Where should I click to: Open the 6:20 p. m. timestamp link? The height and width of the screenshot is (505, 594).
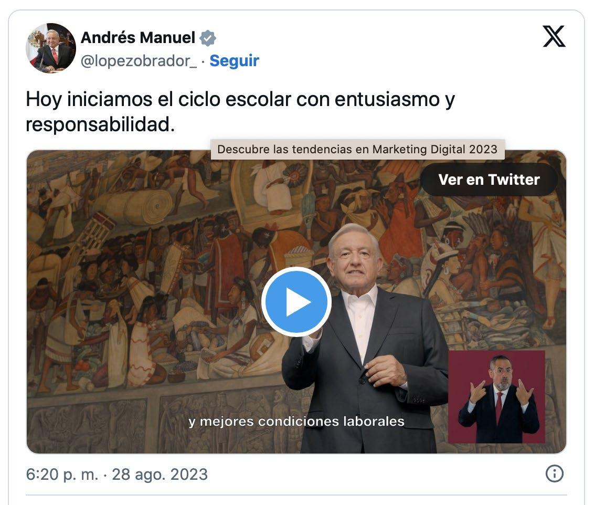(62, 475)
